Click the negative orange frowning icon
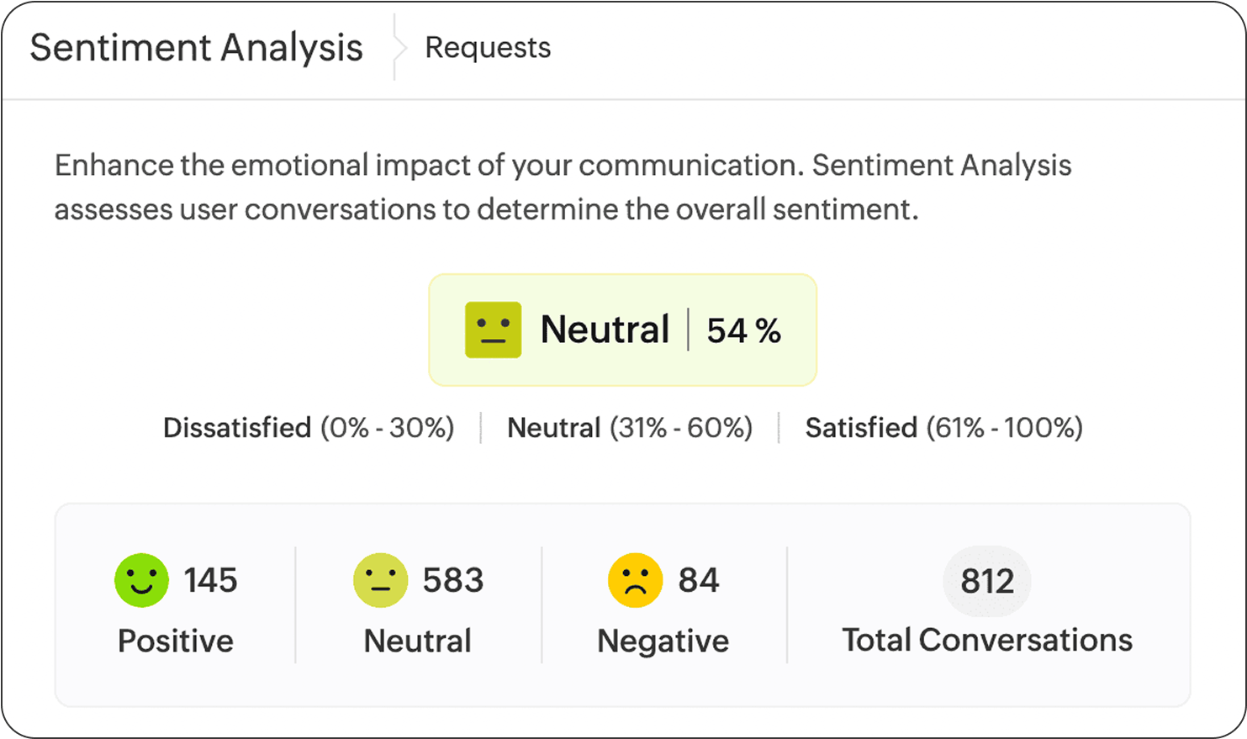 coord(635,580)
